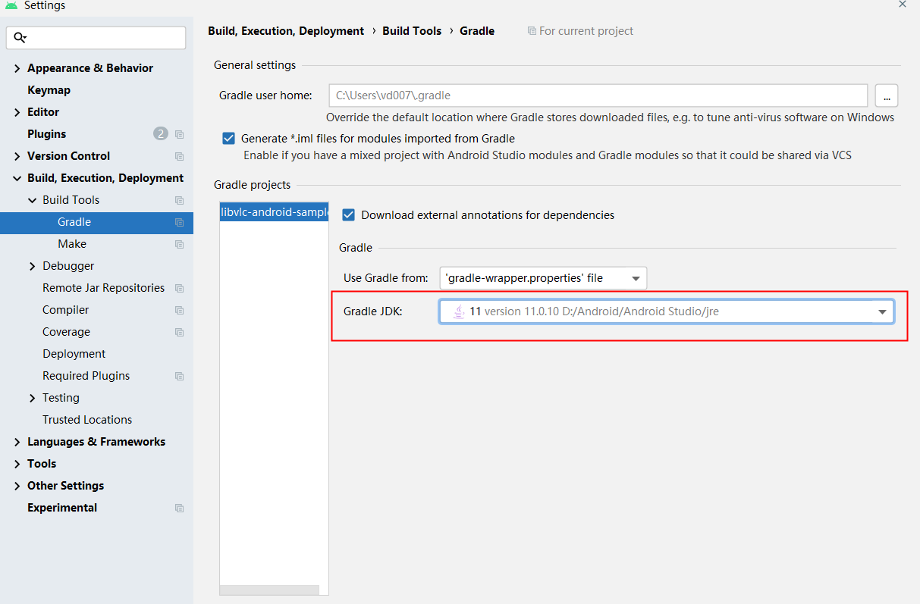Click project-level icon beside Version Control
The image size is (920, 604).
coord(180,156)
